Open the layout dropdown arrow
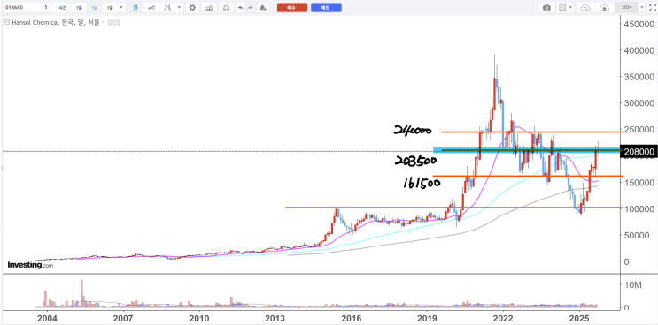This screenshot has width=658, height=325. (x=571, y=8)
